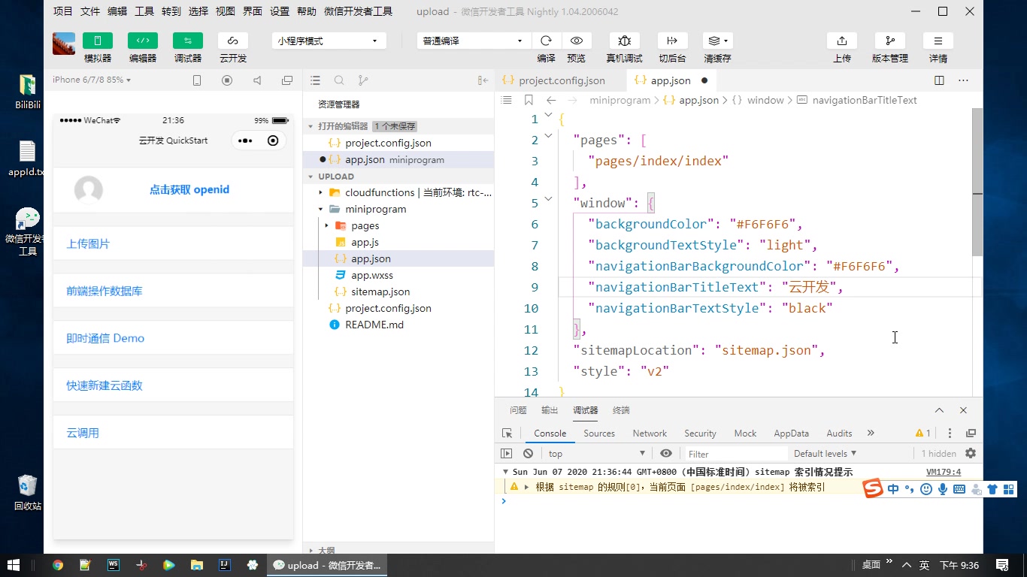Viewport: 1027px width, 577px height.
Task: Collapse the open editors section
Action: pyautogui.click(x=311, y=126)
